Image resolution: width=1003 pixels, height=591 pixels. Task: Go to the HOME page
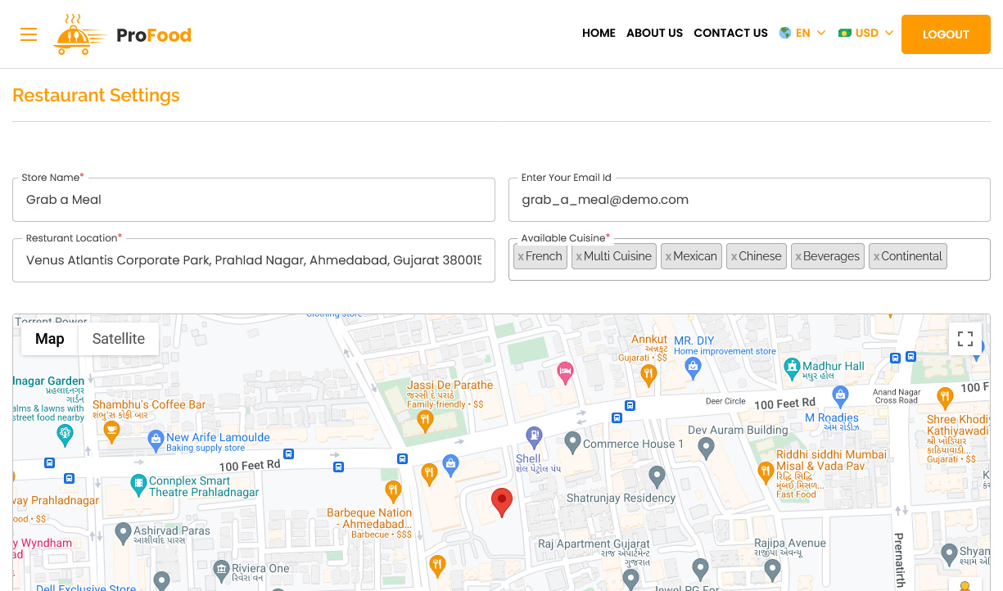point(599,34)
